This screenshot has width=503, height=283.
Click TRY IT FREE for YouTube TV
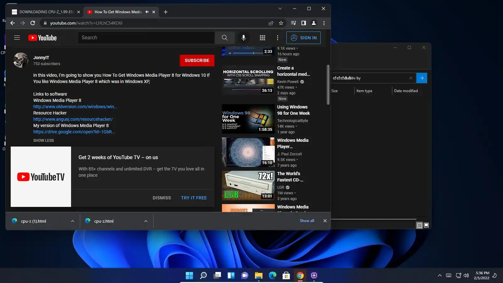click(194, 198)
